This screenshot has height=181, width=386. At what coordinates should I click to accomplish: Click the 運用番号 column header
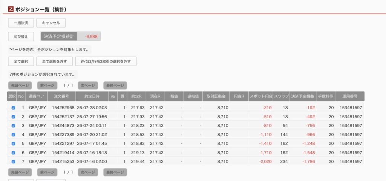350,96
